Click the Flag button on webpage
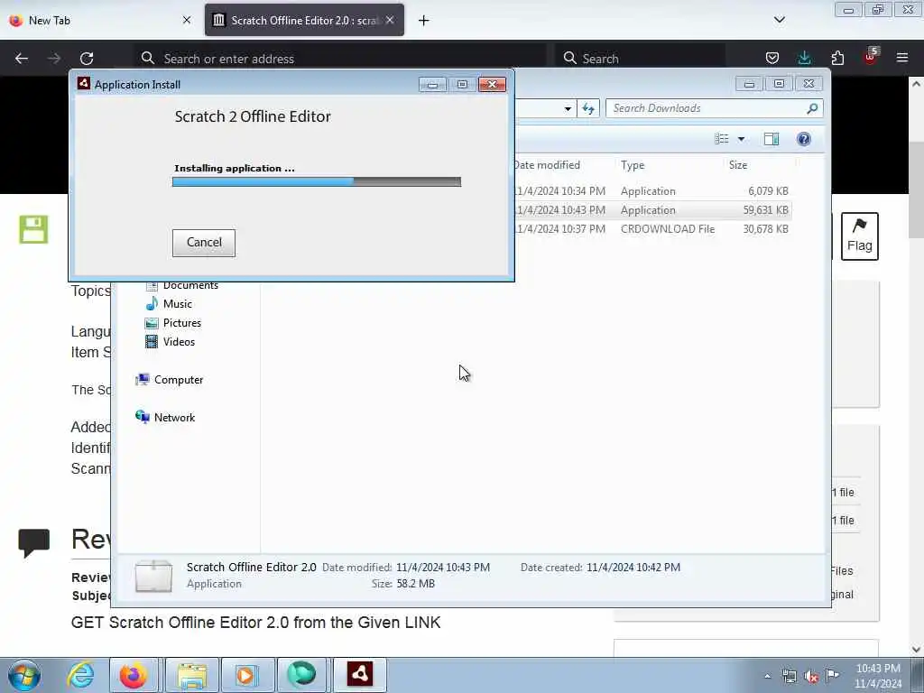Viewport: 924px width, 693px height. coord(859,236)
